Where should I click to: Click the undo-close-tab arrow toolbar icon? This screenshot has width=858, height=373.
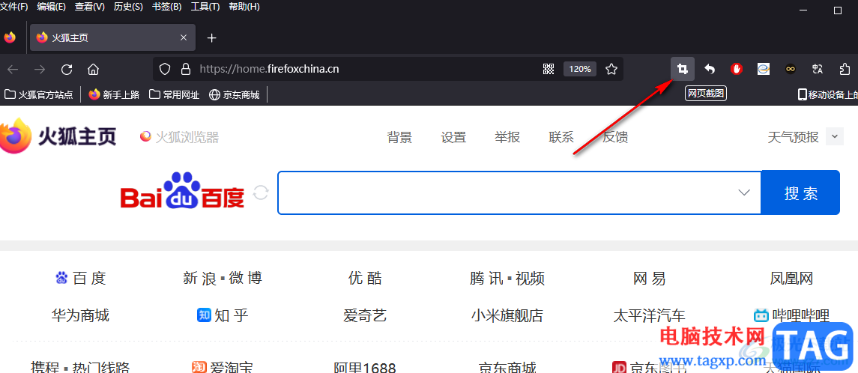click(710, 69)
